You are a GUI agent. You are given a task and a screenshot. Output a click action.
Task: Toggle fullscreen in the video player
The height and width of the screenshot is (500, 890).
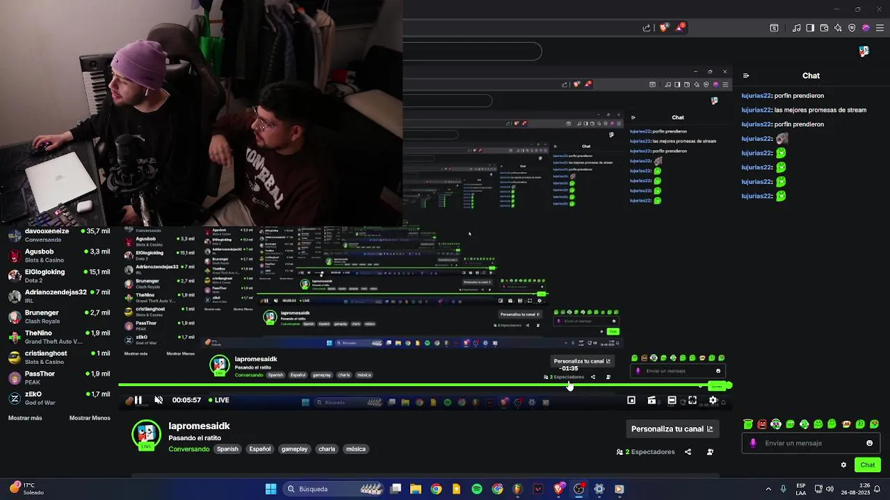[693, 400]
